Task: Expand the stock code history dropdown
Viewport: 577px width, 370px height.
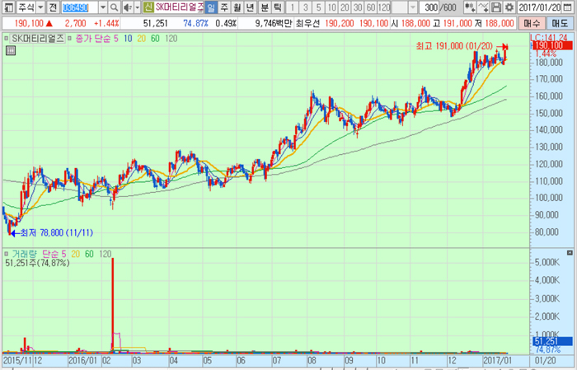Action: [101, 7]
